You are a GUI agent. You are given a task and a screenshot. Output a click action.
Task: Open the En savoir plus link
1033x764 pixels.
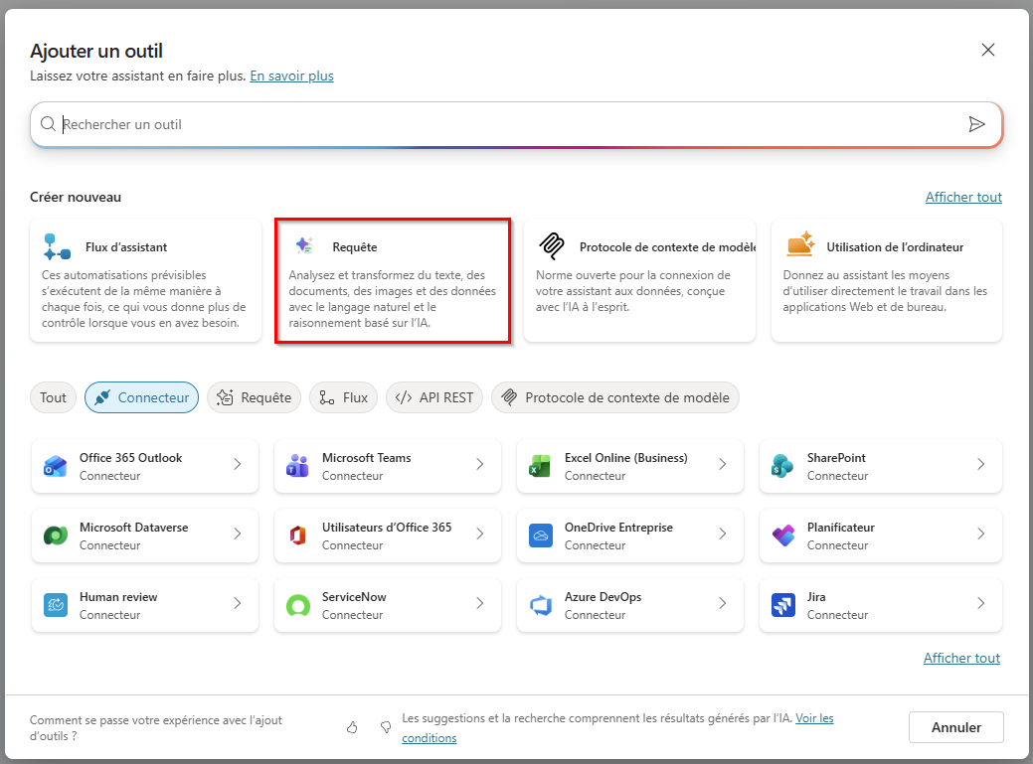tap(292, 76)
